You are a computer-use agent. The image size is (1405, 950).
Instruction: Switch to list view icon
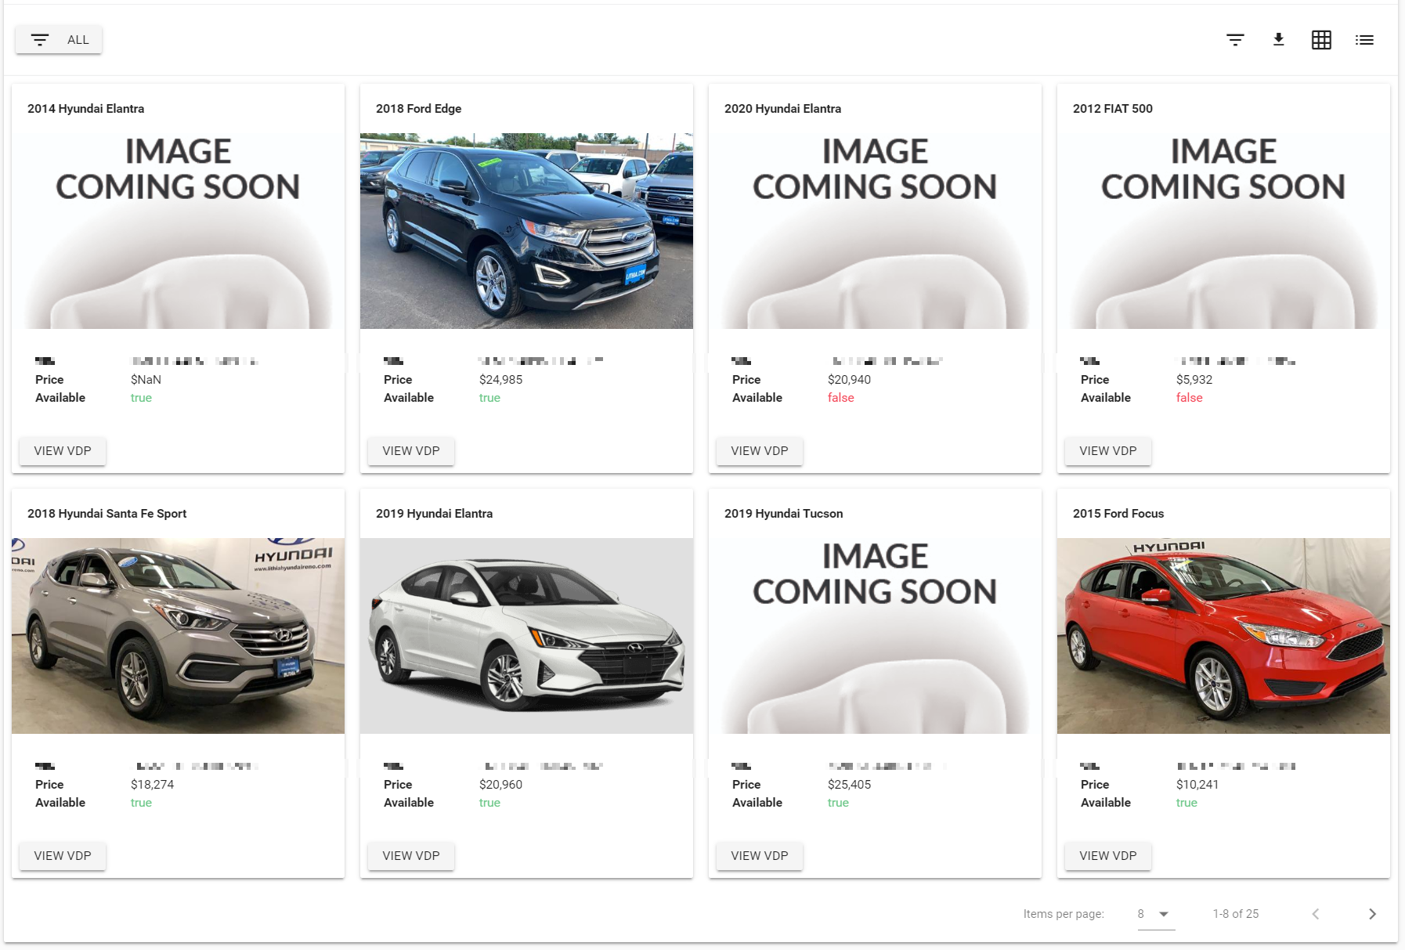[1364, 40]
